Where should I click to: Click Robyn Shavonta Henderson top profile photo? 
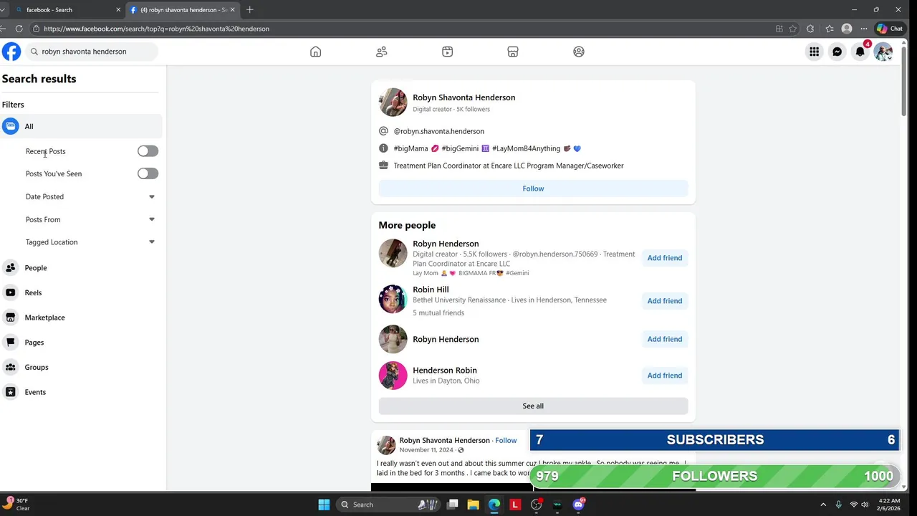[393, 102]
